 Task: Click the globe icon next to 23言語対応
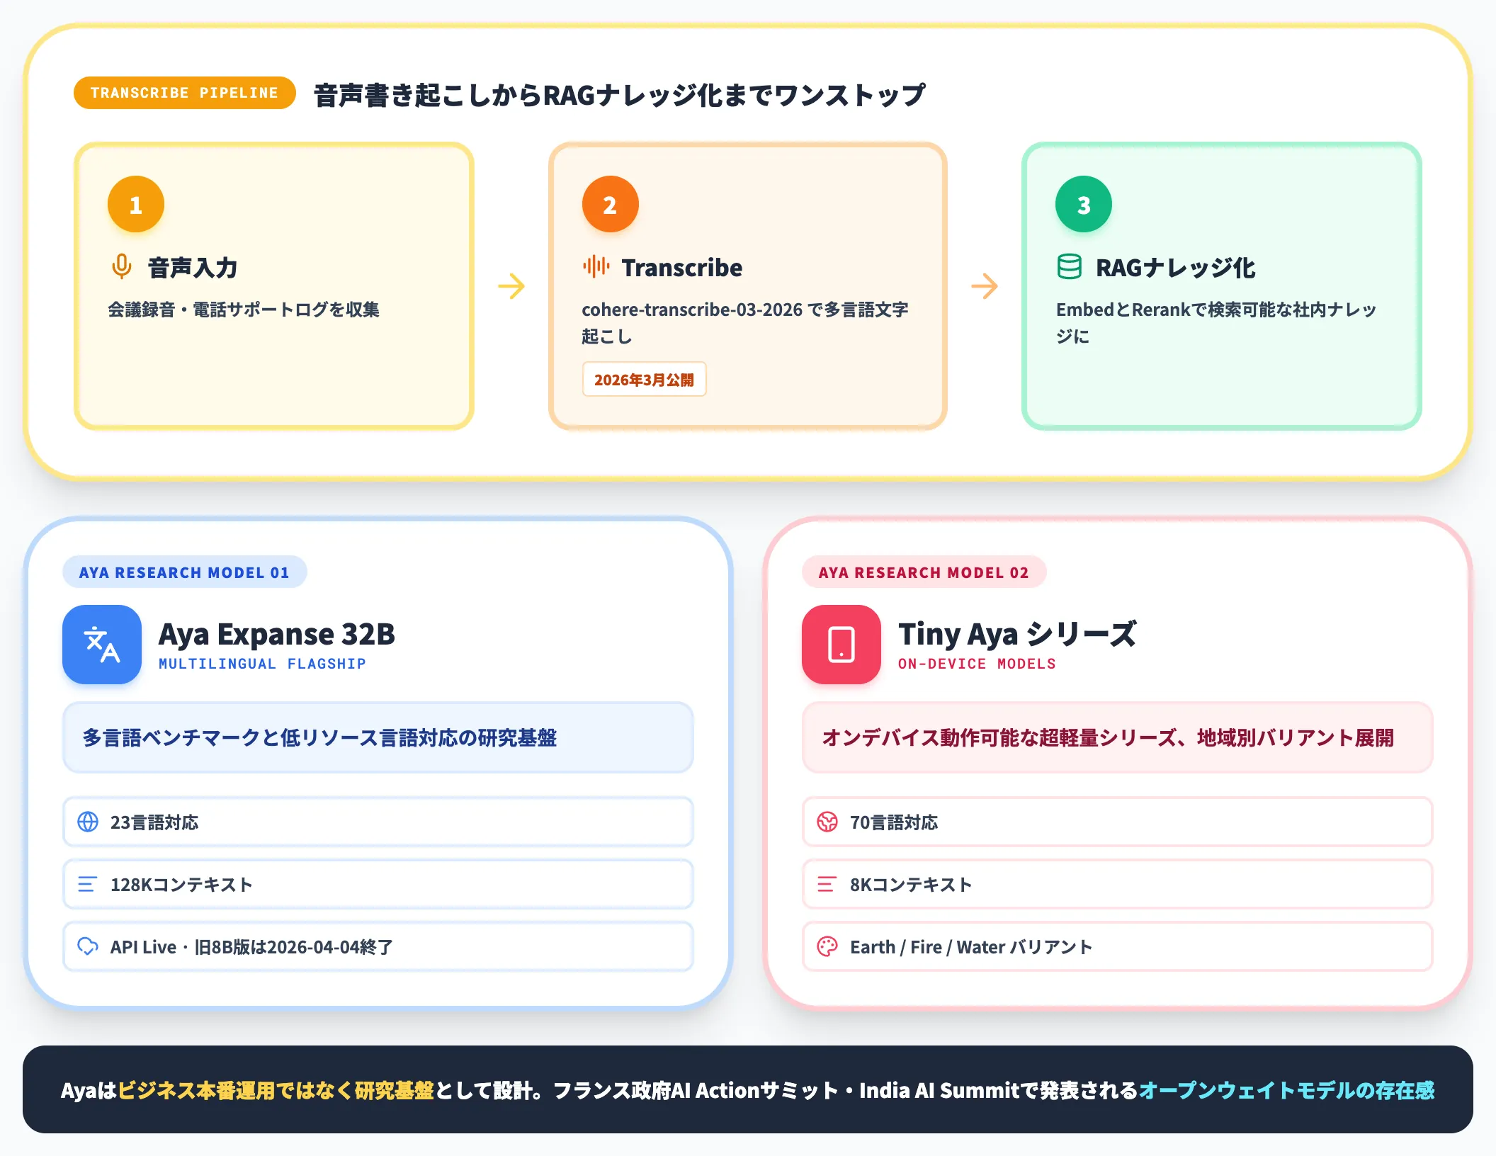[x=88, y=822]
